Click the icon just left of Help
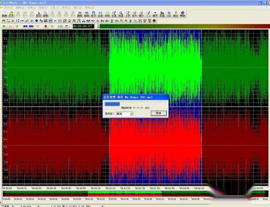The image size is (270, 207). (175, 14)
